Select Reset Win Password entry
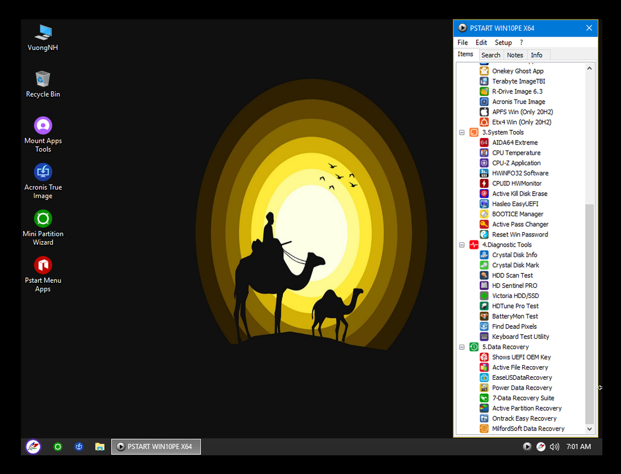This screenshot has height=474, width=621. tap(520, 235)
